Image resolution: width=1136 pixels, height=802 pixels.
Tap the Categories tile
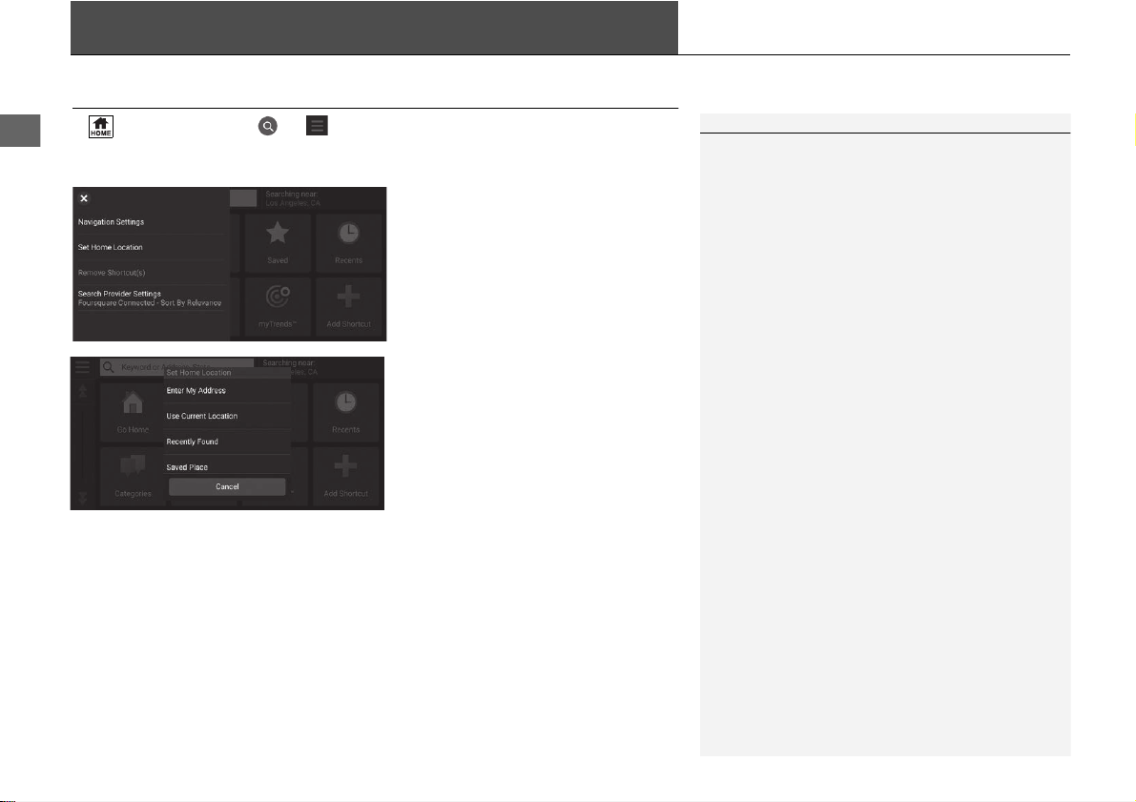(x=133, y=476)
